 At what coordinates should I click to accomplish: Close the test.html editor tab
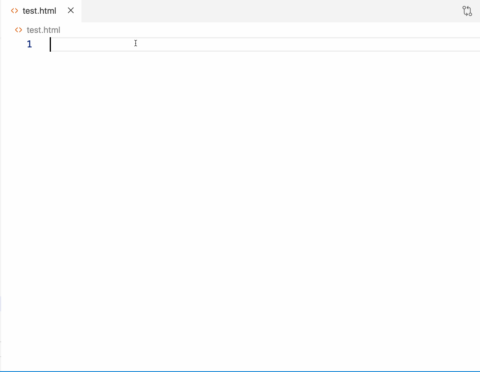tap(71, 11)
